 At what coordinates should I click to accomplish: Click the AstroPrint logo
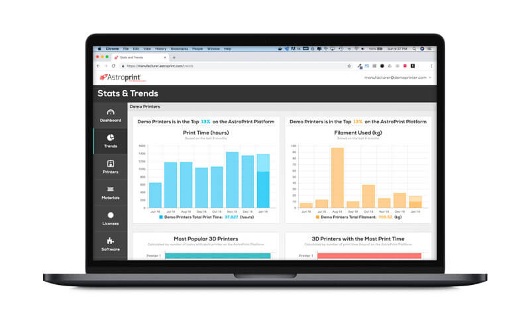point(123,78)
